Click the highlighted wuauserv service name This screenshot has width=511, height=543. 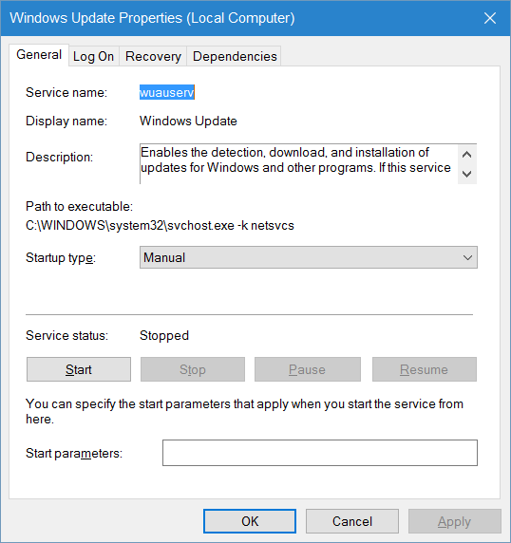[x=166, y=92]
